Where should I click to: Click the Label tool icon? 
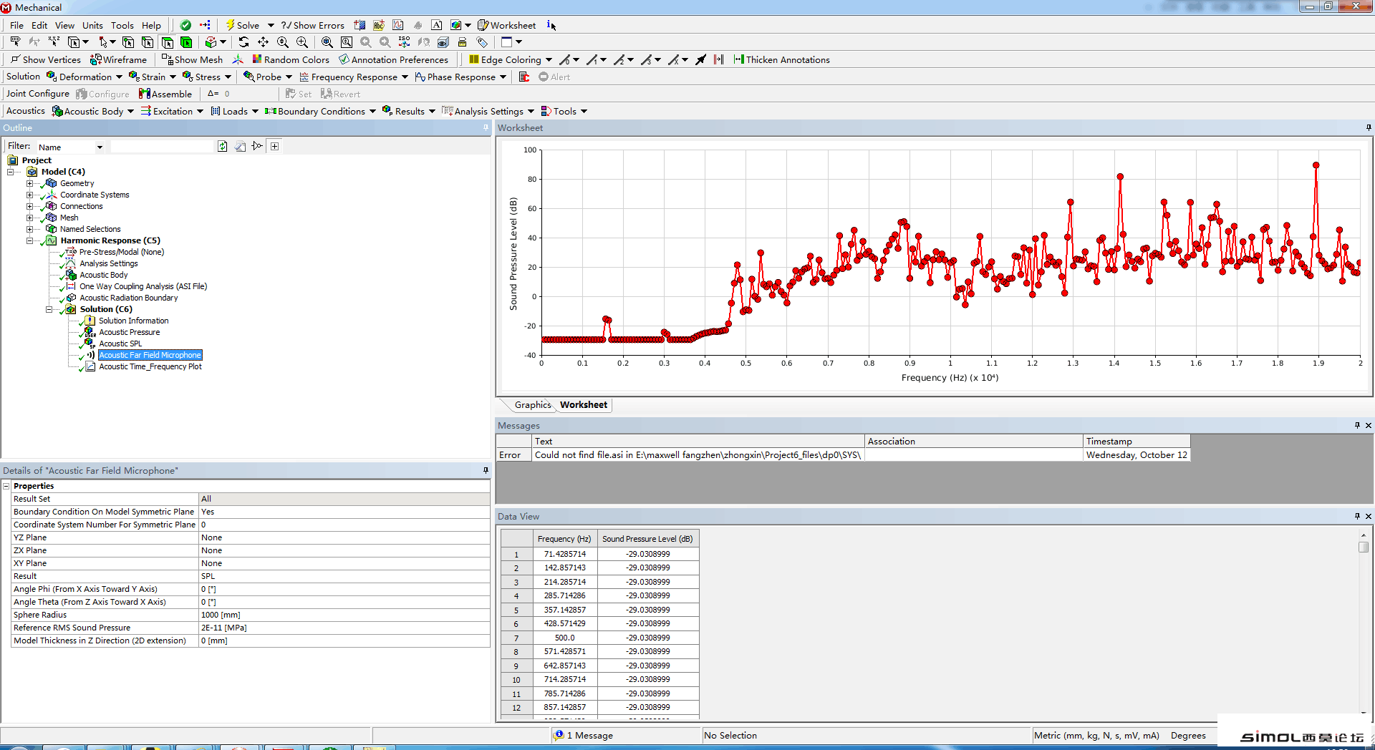coord(15,42)
